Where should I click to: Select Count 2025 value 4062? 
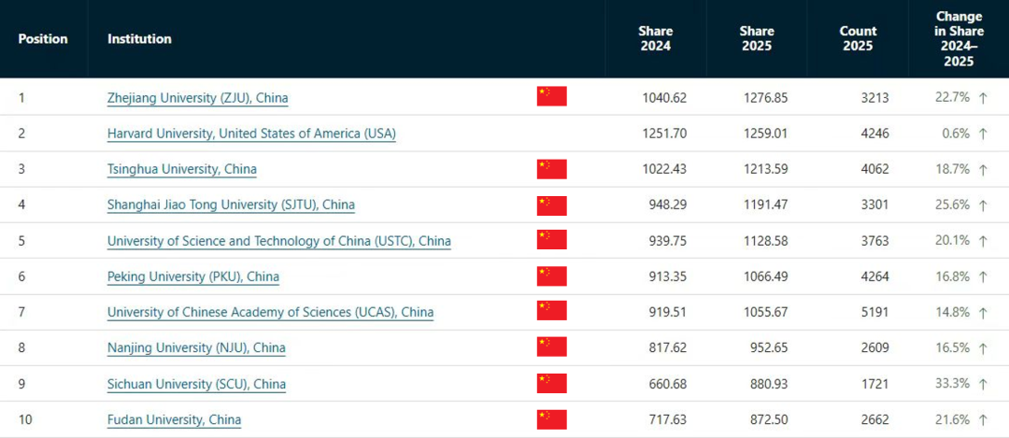(x=875, y=170)
